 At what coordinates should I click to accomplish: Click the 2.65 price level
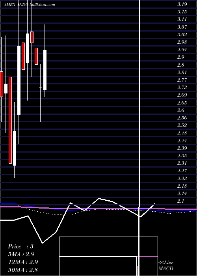point(182,103)
